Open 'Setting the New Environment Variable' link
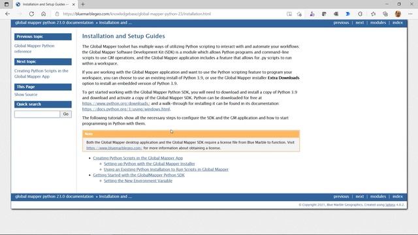Screen dimensions: 418x235 [138, 181]
